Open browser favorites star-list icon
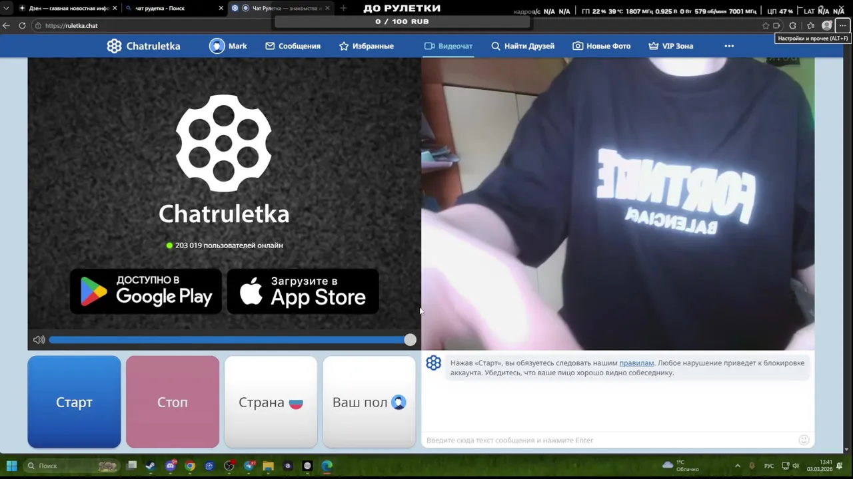Screen dimensions: 853x479 click(810, 25)
